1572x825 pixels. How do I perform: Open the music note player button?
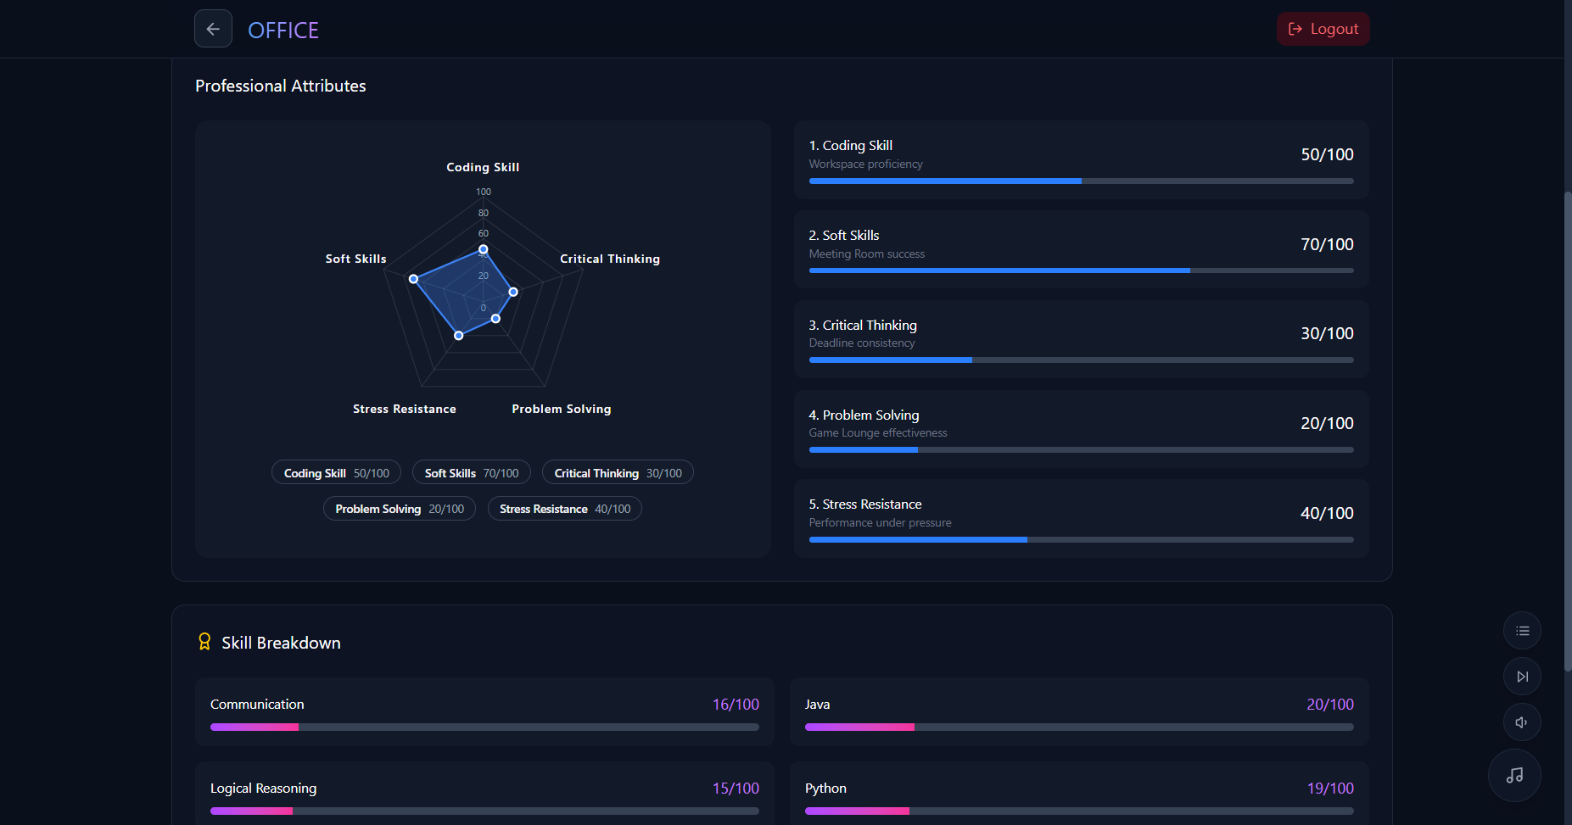(1514, 776)
